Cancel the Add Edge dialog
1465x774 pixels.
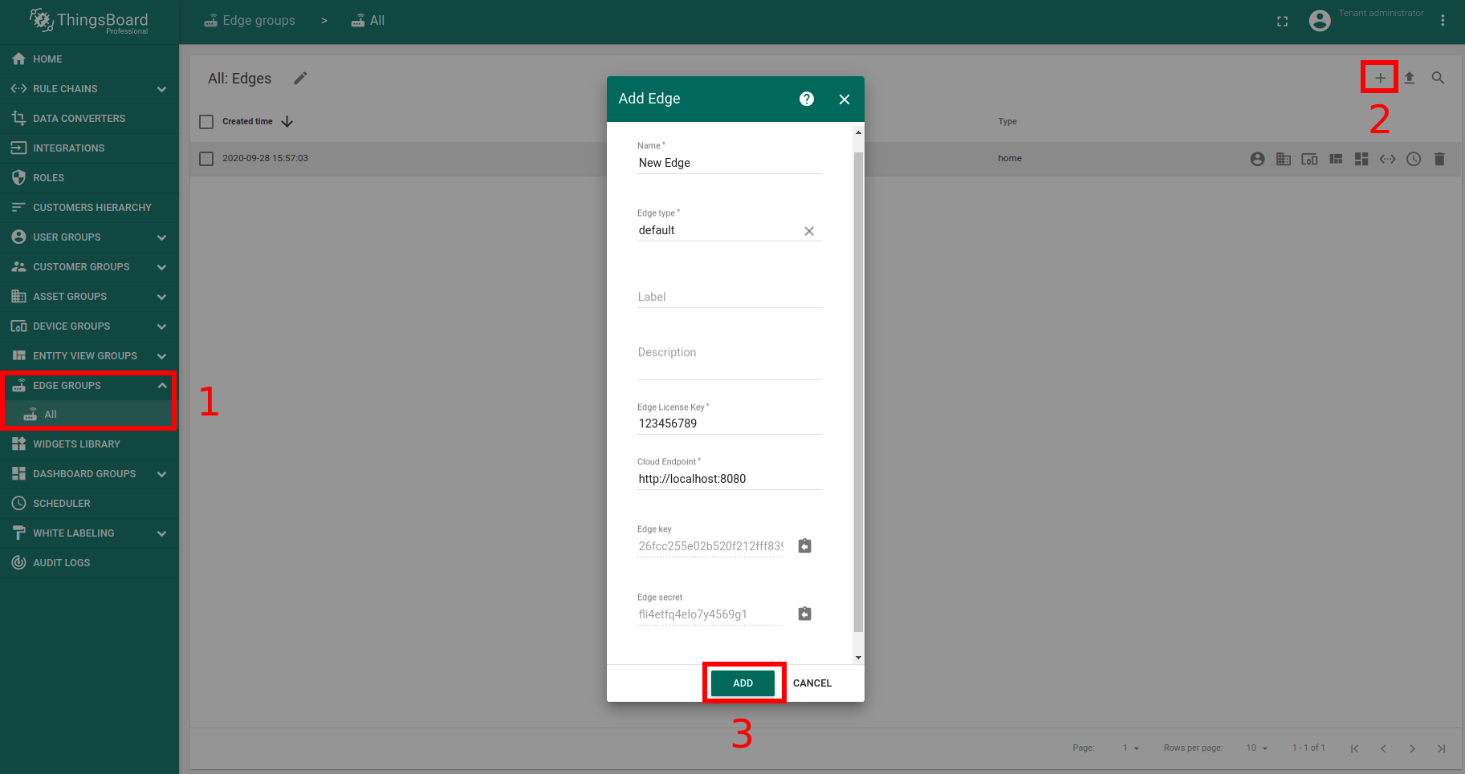[812, 683]
